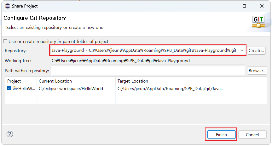272x146 pixels.
Task: Open the Repository combo box dropdown arrow
Action: pyautogui.click(x=242, y=50)
